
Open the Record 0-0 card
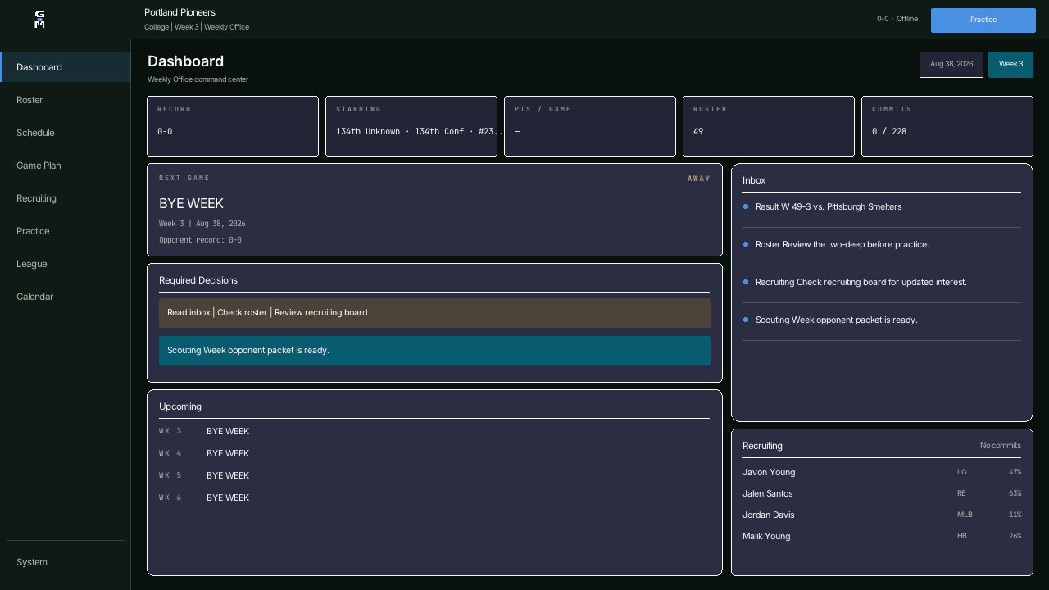tap(233, 126)
